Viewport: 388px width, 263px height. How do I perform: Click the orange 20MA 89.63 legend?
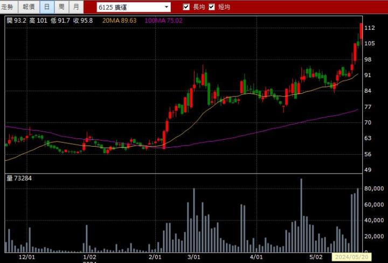[x=119, y=20]
